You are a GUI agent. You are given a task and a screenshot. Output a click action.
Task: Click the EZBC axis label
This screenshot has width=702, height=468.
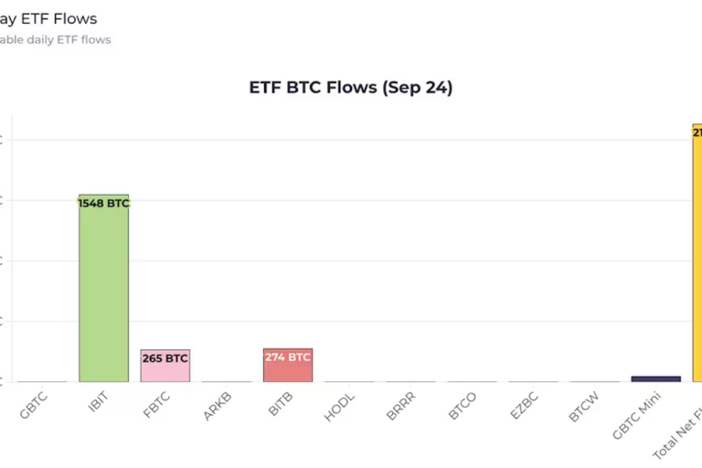click(x=524, y=407)
